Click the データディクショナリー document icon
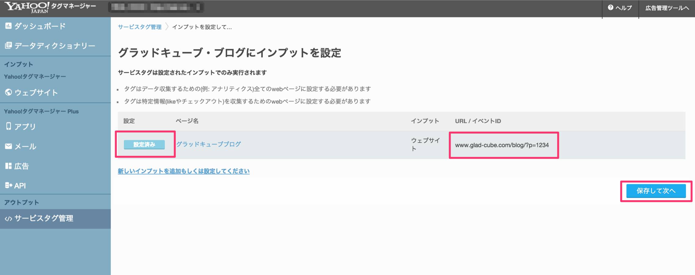Viewport: 695px width, 275px height. 8,45
